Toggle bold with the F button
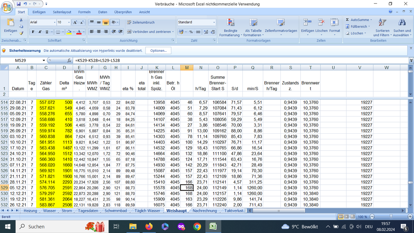414x233 pixels. 33,32
